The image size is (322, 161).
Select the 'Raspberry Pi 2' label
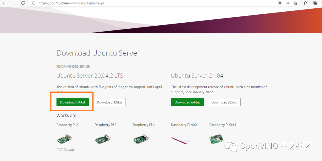coord(67,125)
